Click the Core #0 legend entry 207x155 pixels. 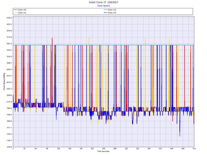click(20, 10)
